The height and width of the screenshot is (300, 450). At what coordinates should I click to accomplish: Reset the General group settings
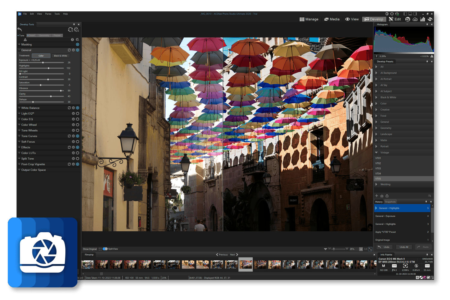coord(69,50)
